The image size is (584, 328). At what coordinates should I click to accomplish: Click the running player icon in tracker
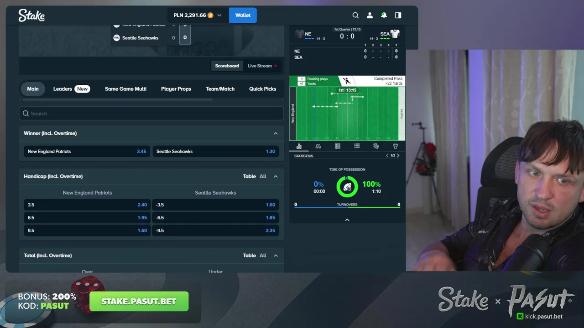pyautogui.click(x=347, y=81)
